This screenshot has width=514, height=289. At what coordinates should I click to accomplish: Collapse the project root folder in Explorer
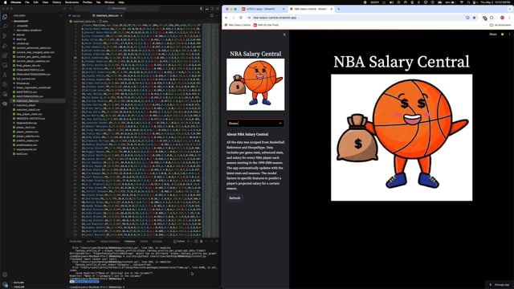click(21, 22)
